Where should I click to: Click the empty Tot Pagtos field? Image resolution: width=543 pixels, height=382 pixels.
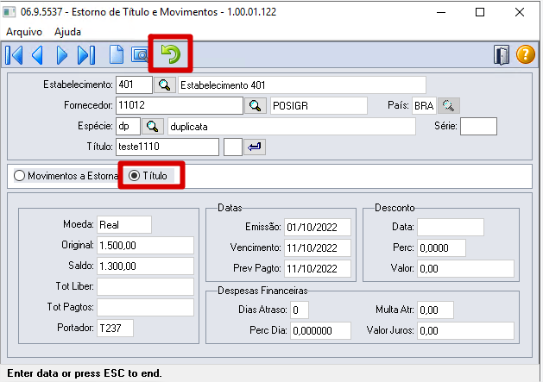145,307
